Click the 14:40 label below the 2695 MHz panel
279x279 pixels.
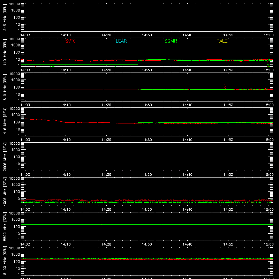click(187, 175)
